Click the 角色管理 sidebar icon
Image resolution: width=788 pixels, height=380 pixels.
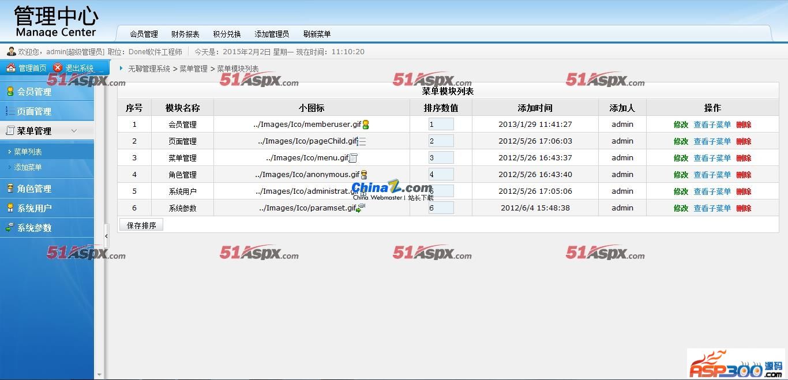[10, 188]
